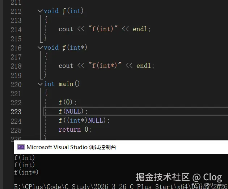The image size is (228, 189).
Task: Click cout on line 218
Action: 66,66
